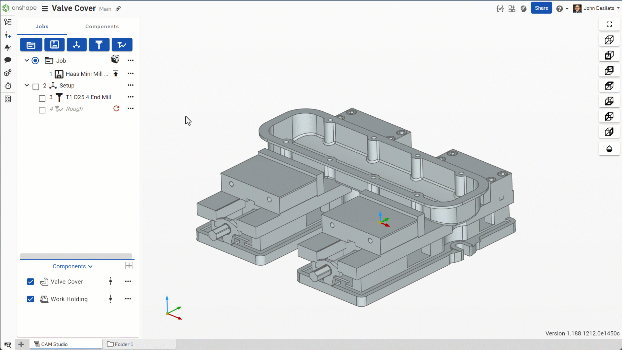Click the Share button
Viewport: 622px width, 350px height.
[x=541, y=8]
